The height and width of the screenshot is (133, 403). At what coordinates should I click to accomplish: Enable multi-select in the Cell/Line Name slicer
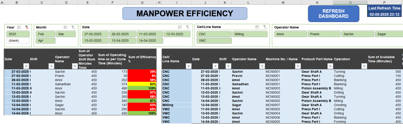(257, 27)
